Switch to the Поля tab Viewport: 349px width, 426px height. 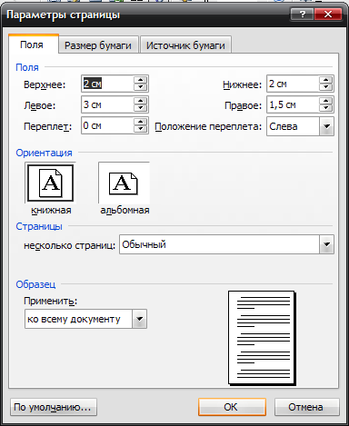(x=34, y=45)
